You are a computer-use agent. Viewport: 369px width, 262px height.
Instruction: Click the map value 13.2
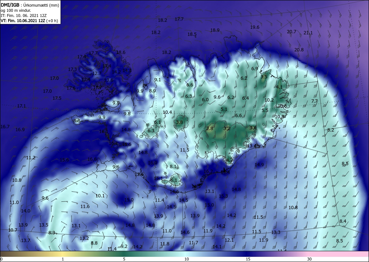84,238
